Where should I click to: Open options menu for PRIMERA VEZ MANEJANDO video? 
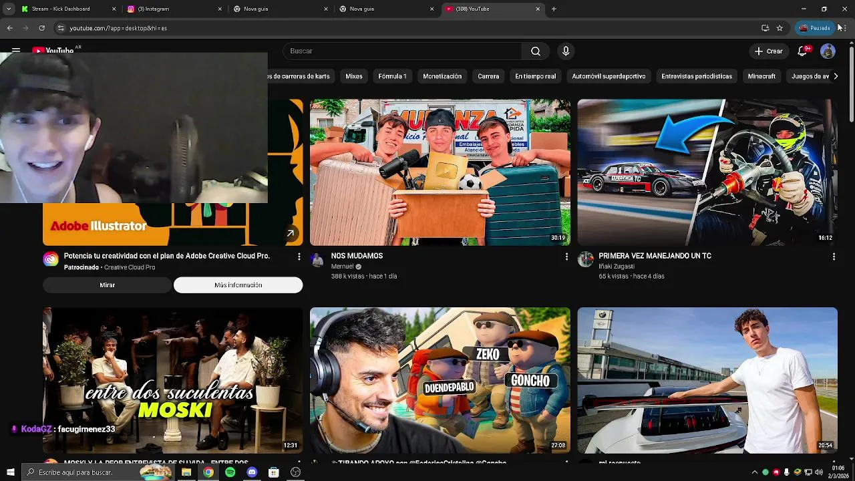(x=834, y=257)
